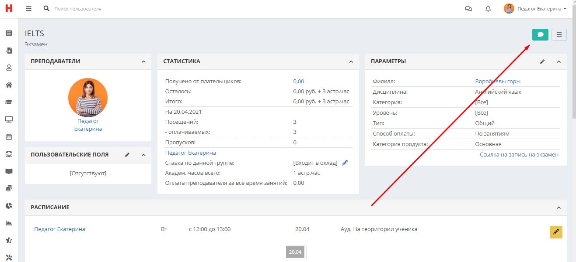This screenshot has width=576, height=262.
Task: Click the По занятиям payment method value
Action: point(492,134)
